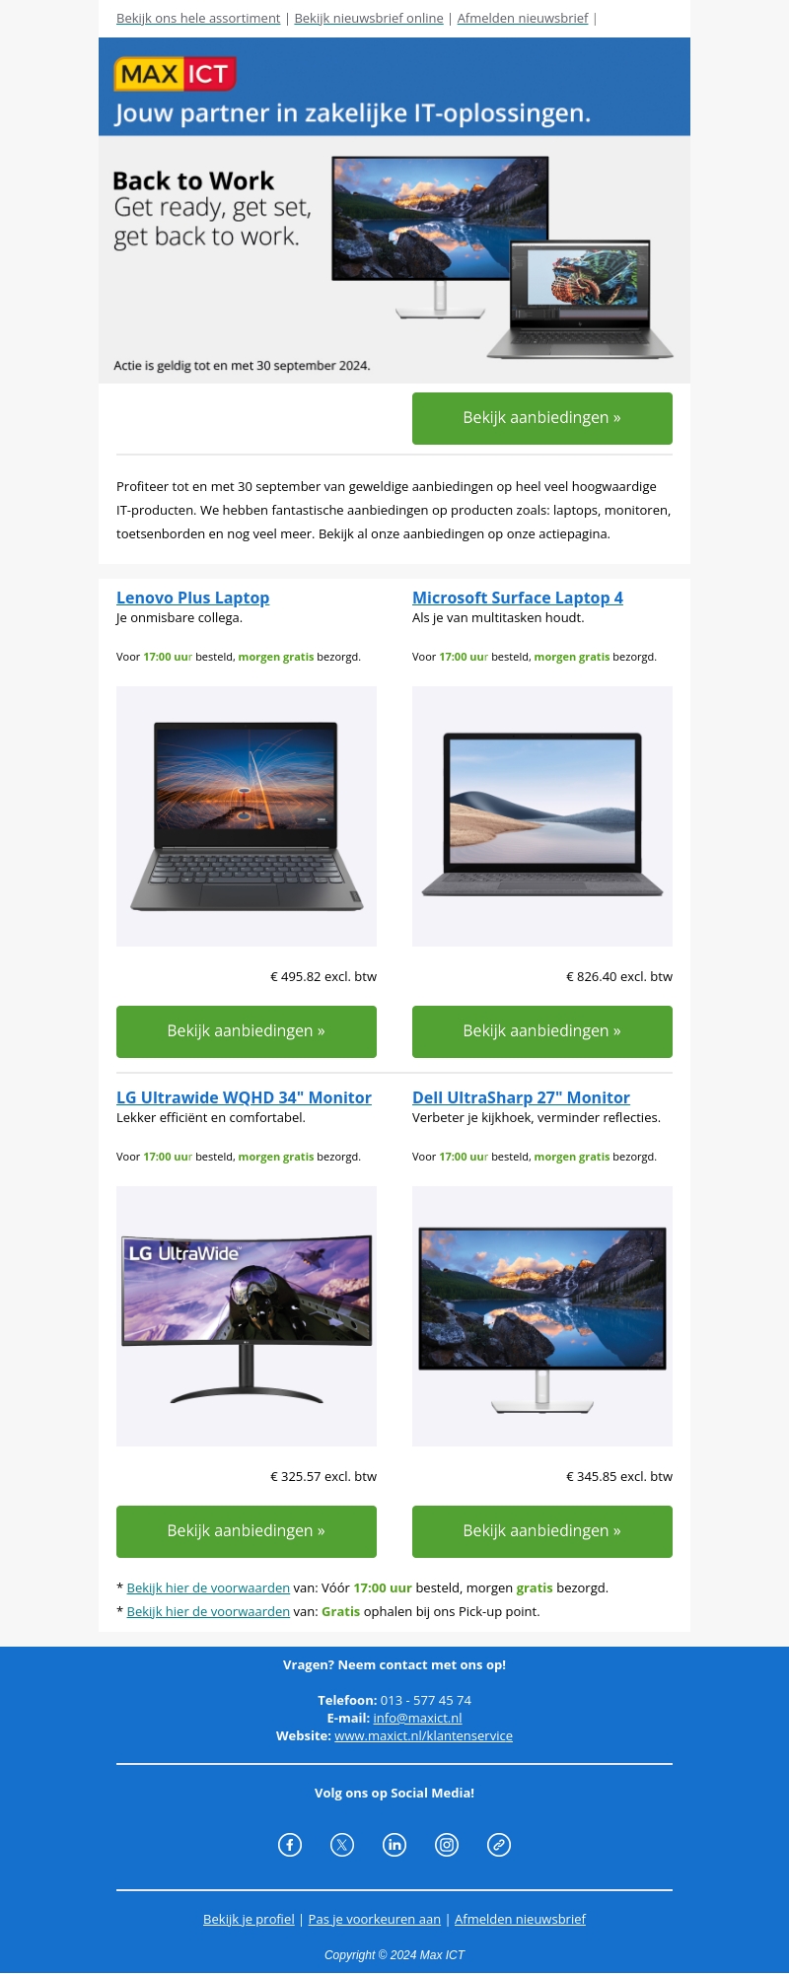Open the Instagram icon in the footer
This screenshot has width=789, height=1974.
[447, 1845]
